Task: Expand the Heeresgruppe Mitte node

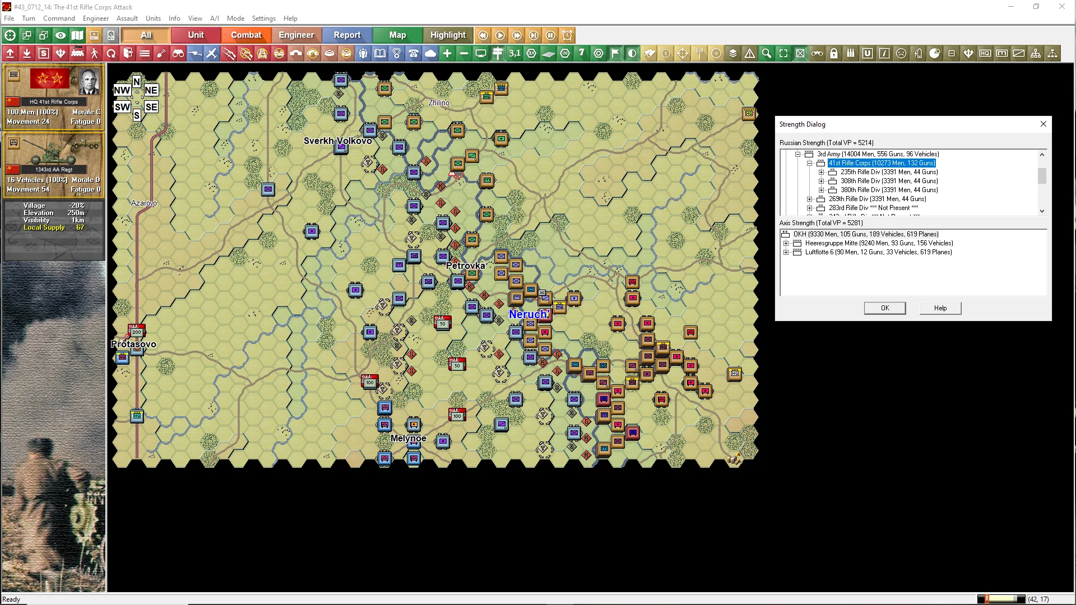Action: (x=786, y=243)
